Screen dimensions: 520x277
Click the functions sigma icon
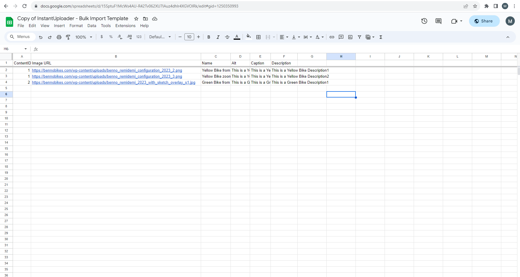pos(381,37)
